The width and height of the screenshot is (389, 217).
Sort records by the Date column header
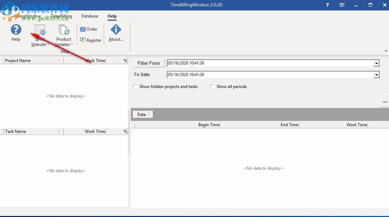point(142,114)
